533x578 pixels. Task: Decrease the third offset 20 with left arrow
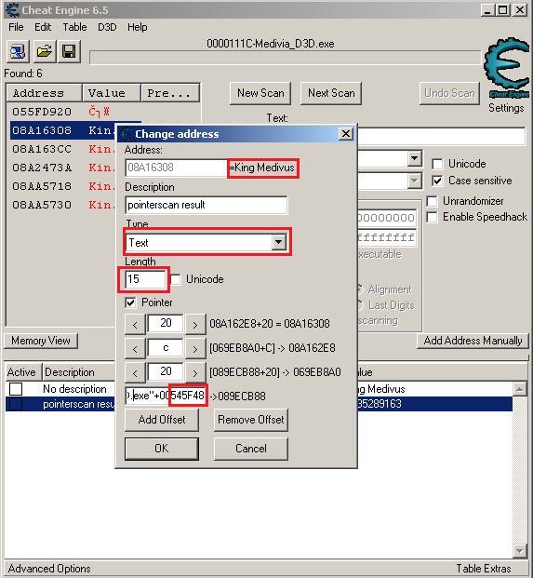[135, 373]
